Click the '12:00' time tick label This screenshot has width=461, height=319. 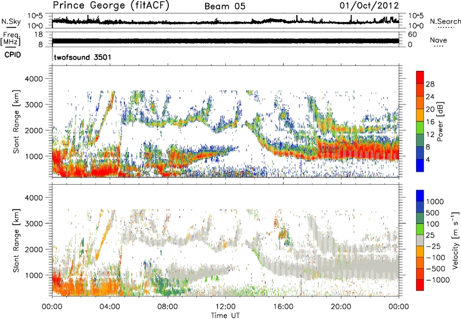[x=225, y=307]
